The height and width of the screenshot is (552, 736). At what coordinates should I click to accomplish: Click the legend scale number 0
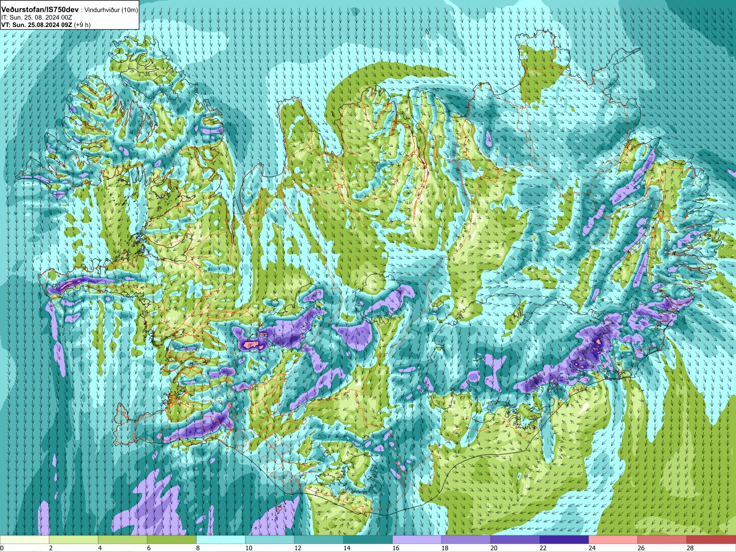[x=2, y=548]
